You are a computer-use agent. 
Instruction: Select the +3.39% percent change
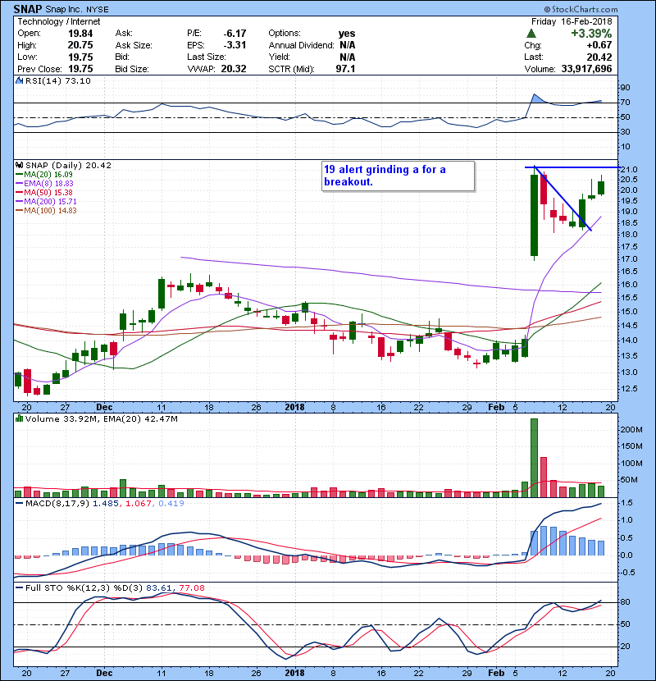point(591,34)
